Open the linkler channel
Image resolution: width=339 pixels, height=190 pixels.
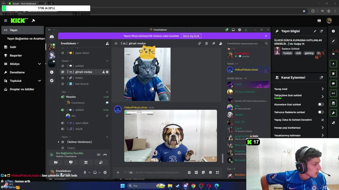[x=84, y=78]
